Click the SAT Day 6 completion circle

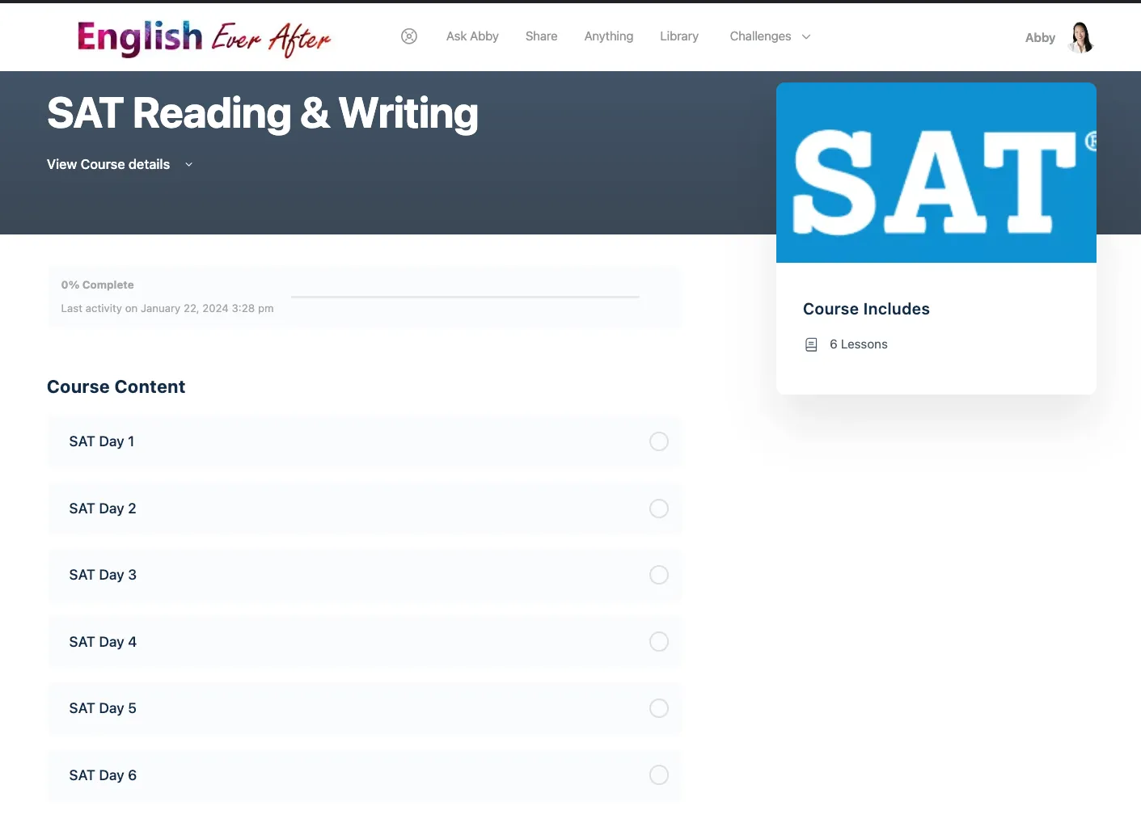659,775
